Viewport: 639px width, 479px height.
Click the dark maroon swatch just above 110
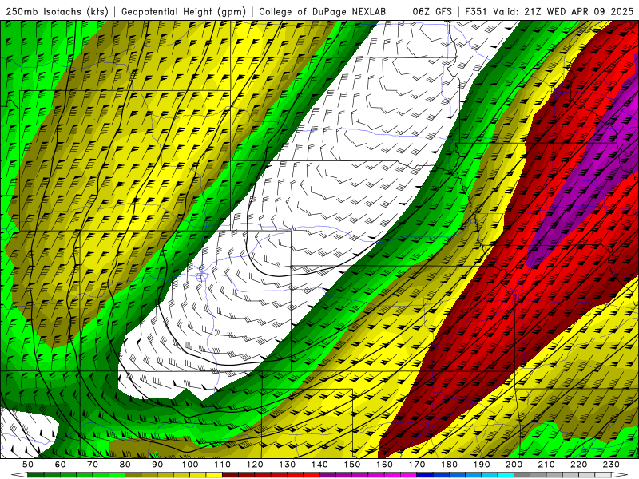230,475
